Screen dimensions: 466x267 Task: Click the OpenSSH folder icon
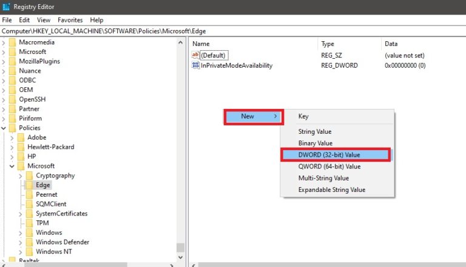coord(12,99)
